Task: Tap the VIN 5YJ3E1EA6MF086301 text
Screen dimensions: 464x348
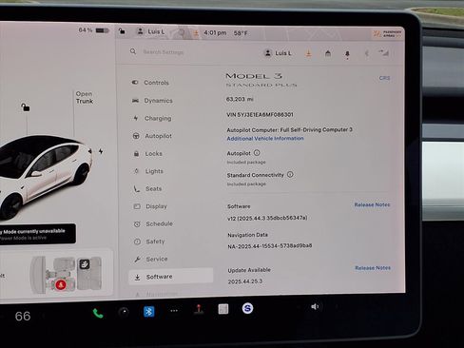Action: [x=260, y=114]
